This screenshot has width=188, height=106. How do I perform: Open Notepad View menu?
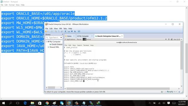click(x=18, y=5)
